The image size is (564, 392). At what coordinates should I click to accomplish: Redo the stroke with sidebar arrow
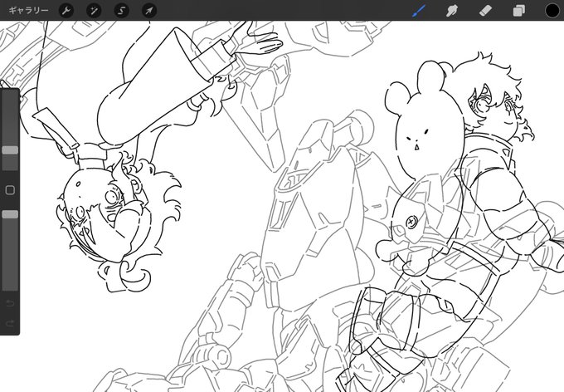(10, 323)
